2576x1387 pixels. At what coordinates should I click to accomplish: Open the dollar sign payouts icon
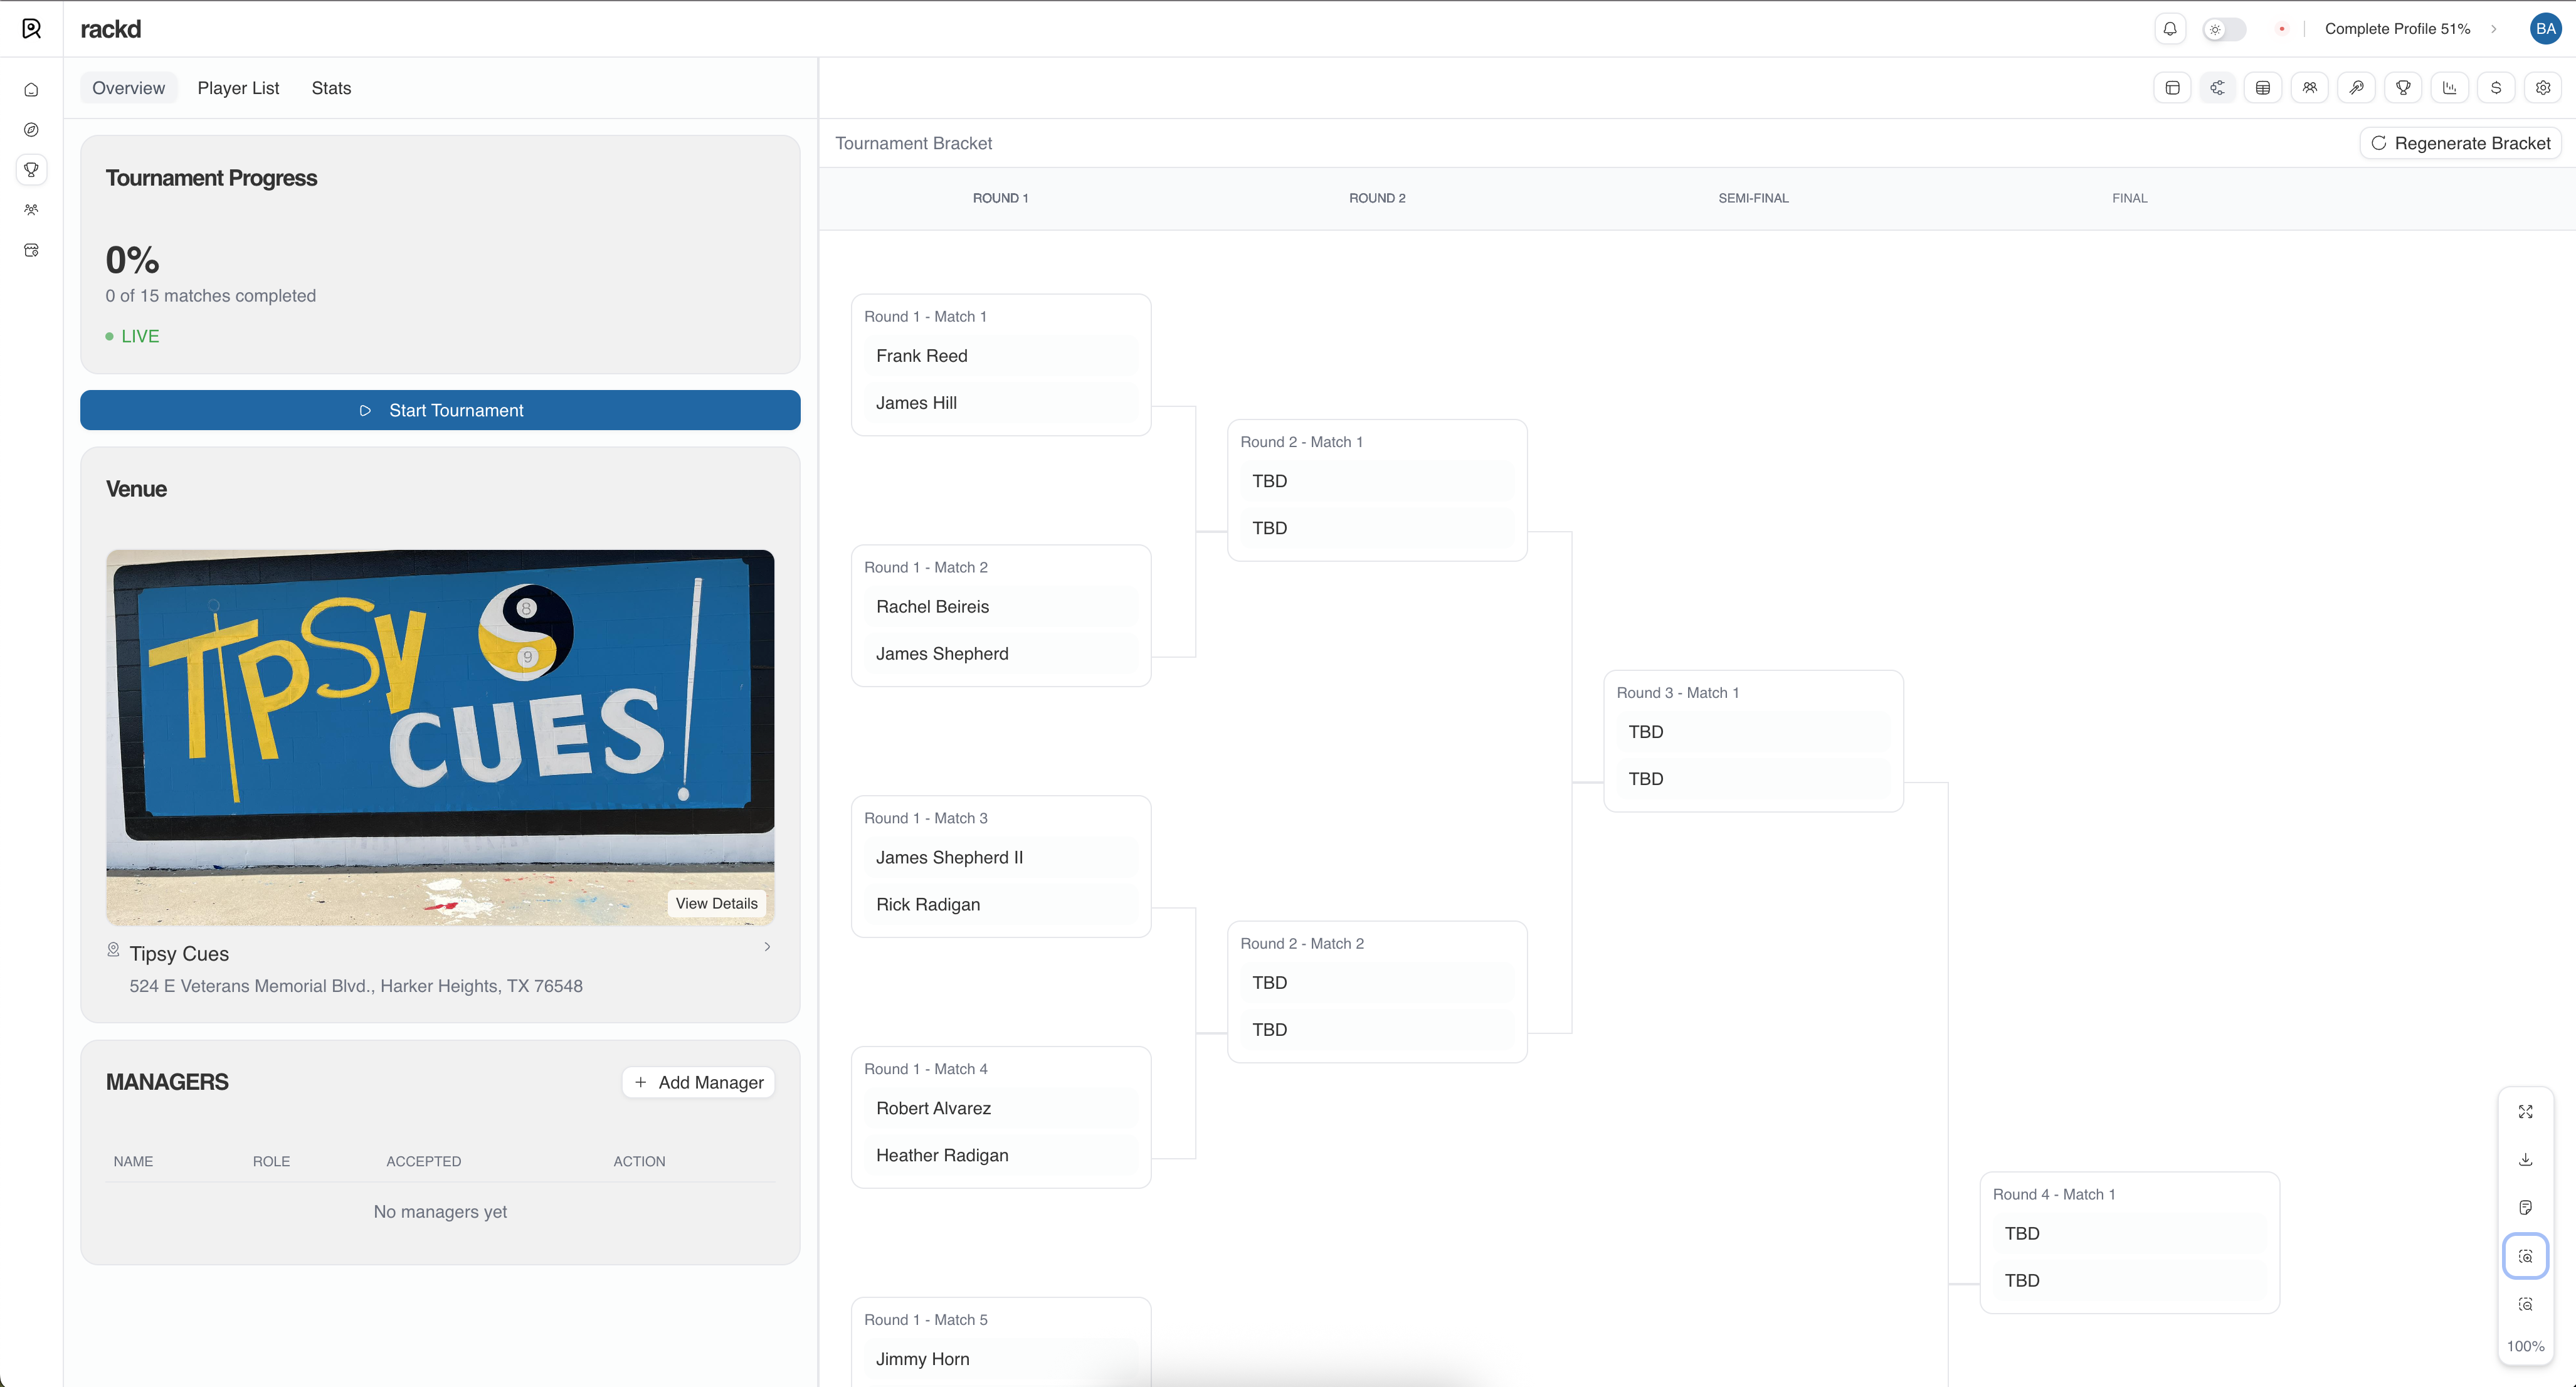tap(2496, 88)
